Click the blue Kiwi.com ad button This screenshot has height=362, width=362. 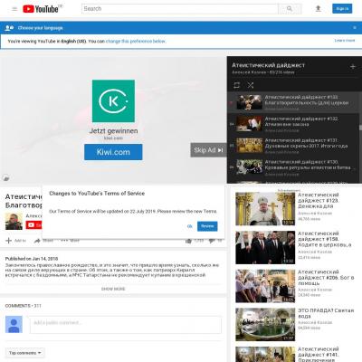(113, 152)
